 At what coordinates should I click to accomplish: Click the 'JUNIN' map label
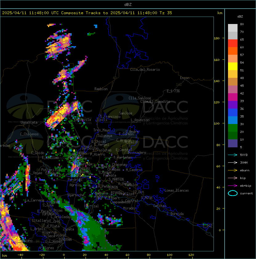tap(113, 187)
